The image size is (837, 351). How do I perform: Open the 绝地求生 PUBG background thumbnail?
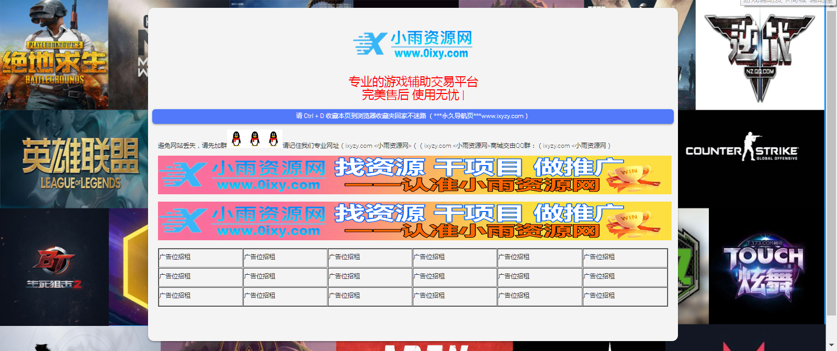[54, 55]
